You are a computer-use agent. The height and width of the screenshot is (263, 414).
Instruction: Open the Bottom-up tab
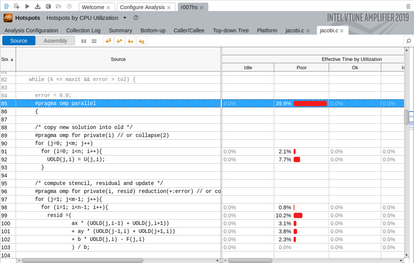(153, 30)
